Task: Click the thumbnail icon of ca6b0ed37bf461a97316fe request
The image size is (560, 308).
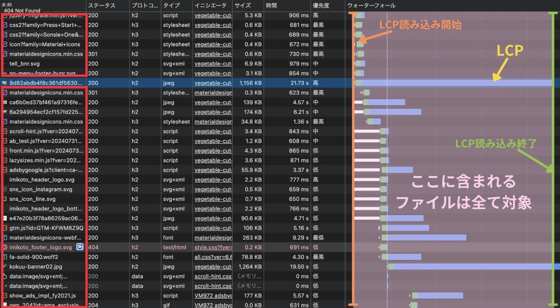Action: pyautogui.click(x=5, y=102)
